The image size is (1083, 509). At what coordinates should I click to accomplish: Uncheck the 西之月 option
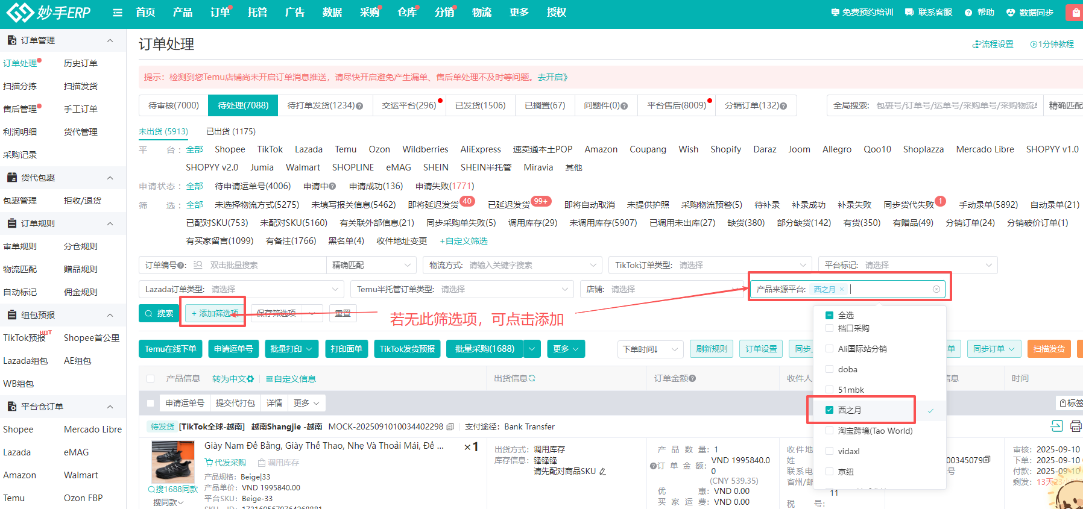tap(829, 410)
